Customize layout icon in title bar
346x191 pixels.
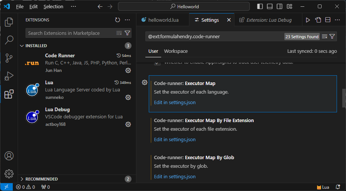pos(290,7)
